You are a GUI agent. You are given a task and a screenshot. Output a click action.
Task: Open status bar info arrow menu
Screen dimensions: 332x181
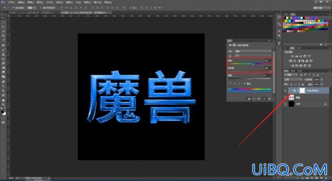[x=49, y=178]
